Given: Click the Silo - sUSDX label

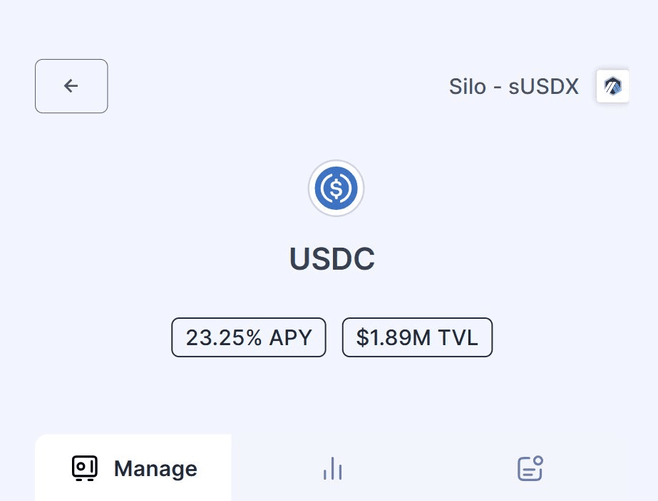Looking at the screenshot, I should 513,87.
